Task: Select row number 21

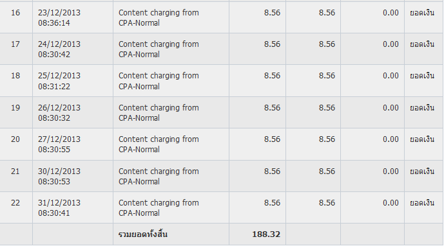Action: pyautogui.click(x=15, y=171)
